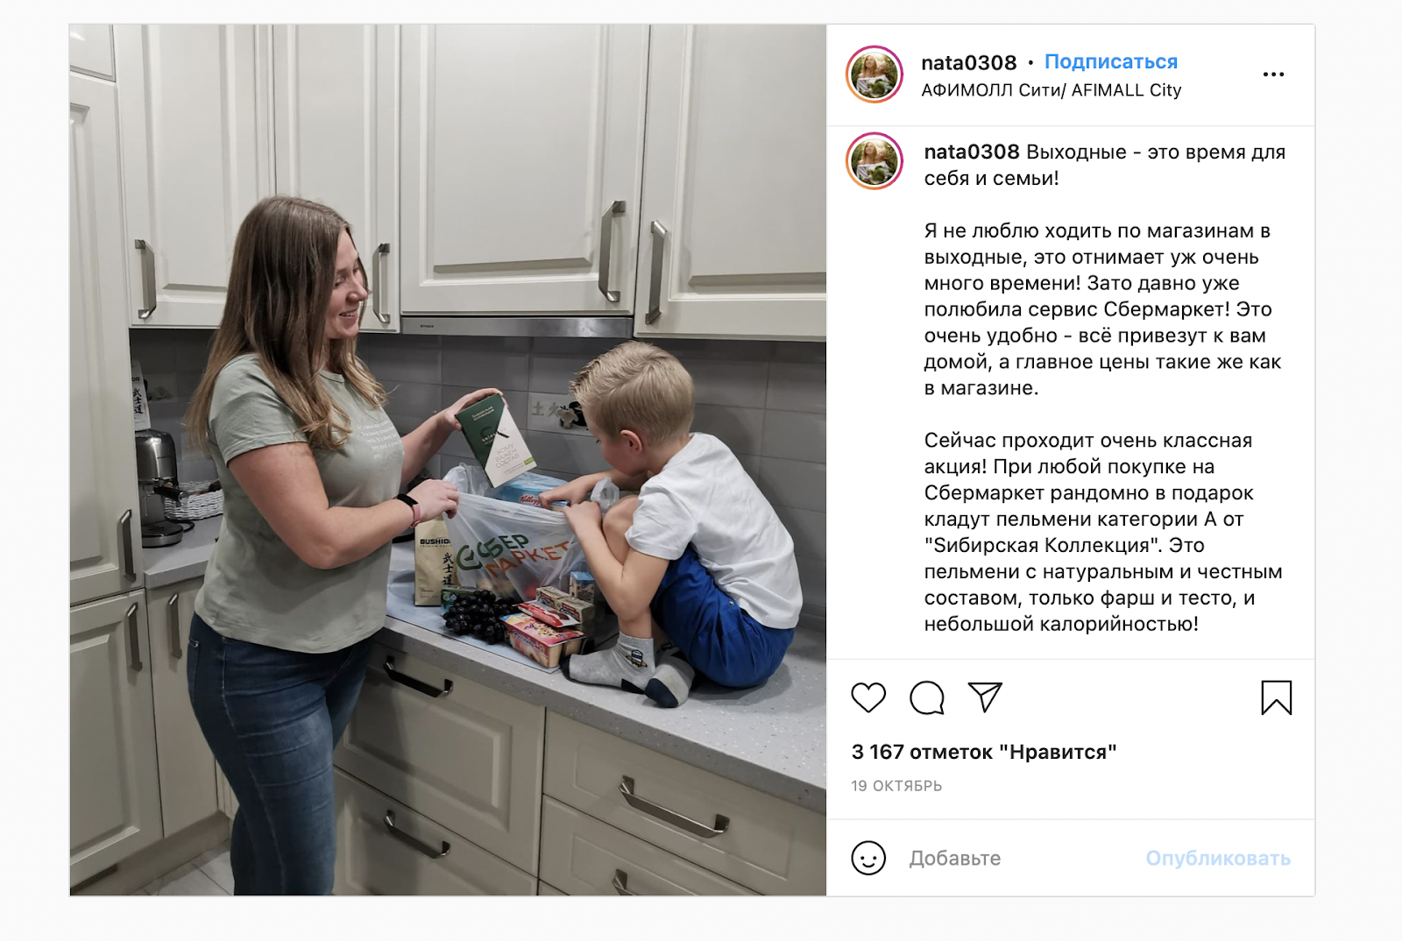Click the caption paragraph about Сбермаркет service
1402x941 pixels.
pos(1102,309)
